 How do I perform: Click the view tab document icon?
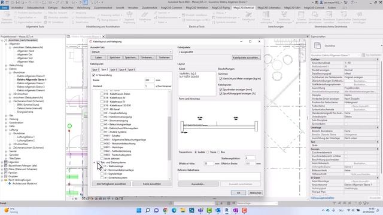pos(68,36)
